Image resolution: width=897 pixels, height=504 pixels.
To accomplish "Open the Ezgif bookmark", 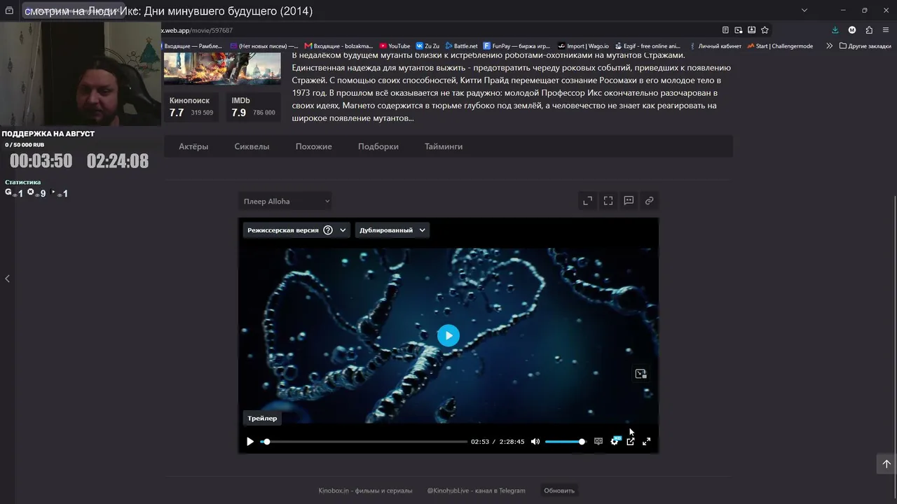I will (x=649, y=46).
